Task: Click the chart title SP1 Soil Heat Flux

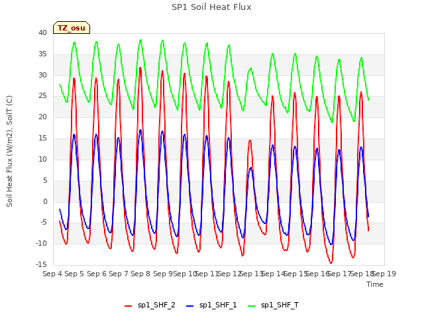Action: coord(211,7)
